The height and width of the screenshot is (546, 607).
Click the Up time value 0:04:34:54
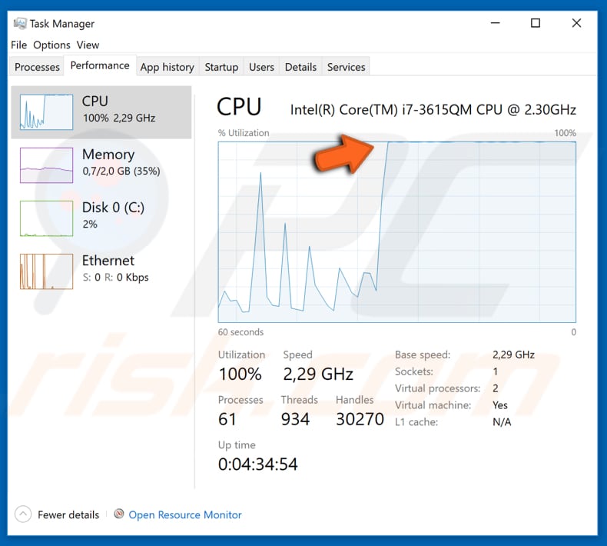[258, 464]
